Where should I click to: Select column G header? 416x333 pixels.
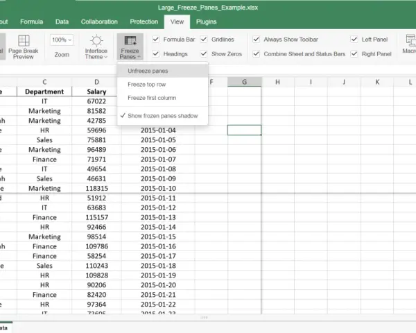[x=244, y=82]
